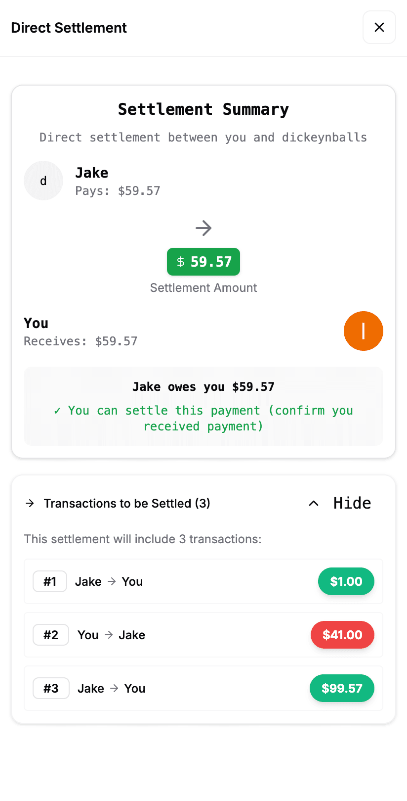Select transaction #2 number badge
407x801 pixels.
[51, 635]
